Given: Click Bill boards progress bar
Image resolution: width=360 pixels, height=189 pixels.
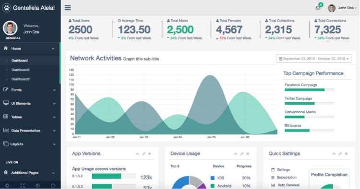Looking at the screenshot, I should (309, 130).
